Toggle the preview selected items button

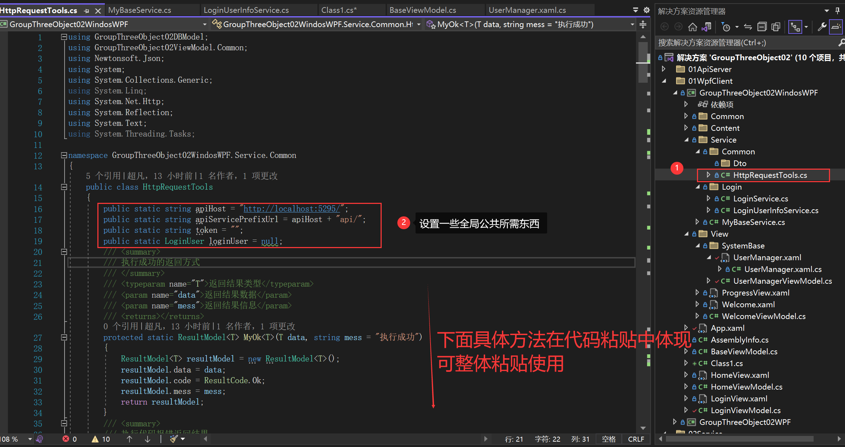click(x=836, y=27)
